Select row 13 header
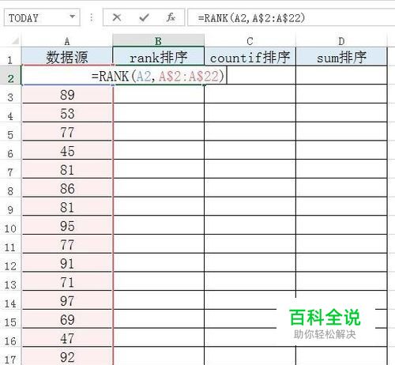Screen dimensions: 395x365 coord(10,281)
